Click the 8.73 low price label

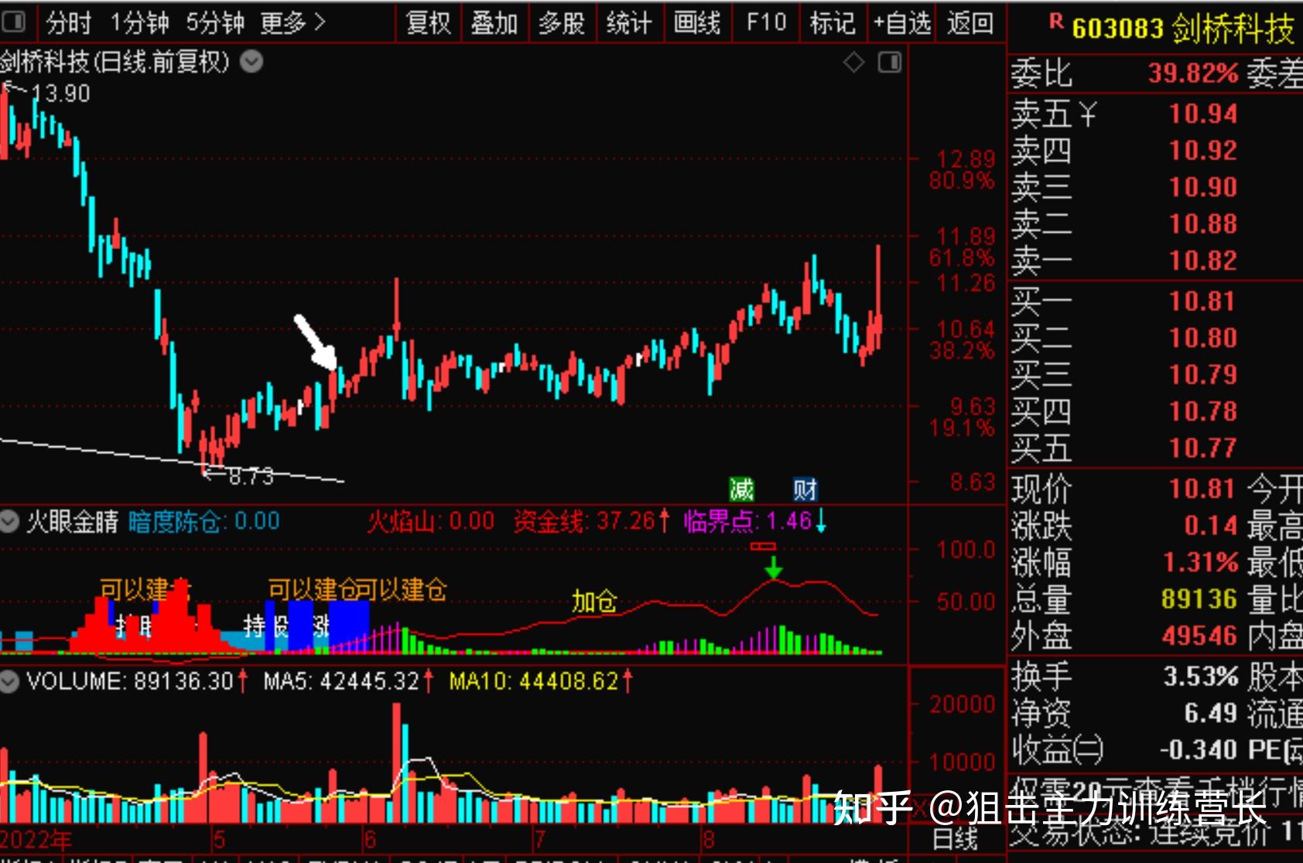tap(250, 476)
